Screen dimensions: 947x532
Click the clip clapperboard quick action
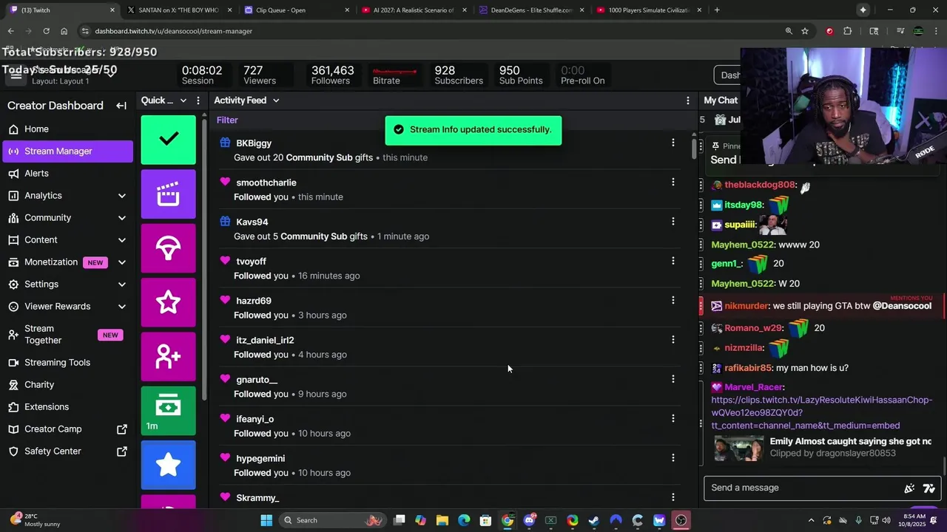[x=169, y=194]
